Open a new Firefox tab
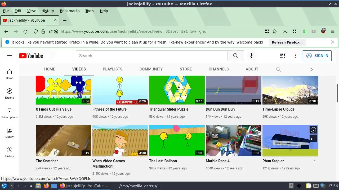 click(x=65, y=20)
